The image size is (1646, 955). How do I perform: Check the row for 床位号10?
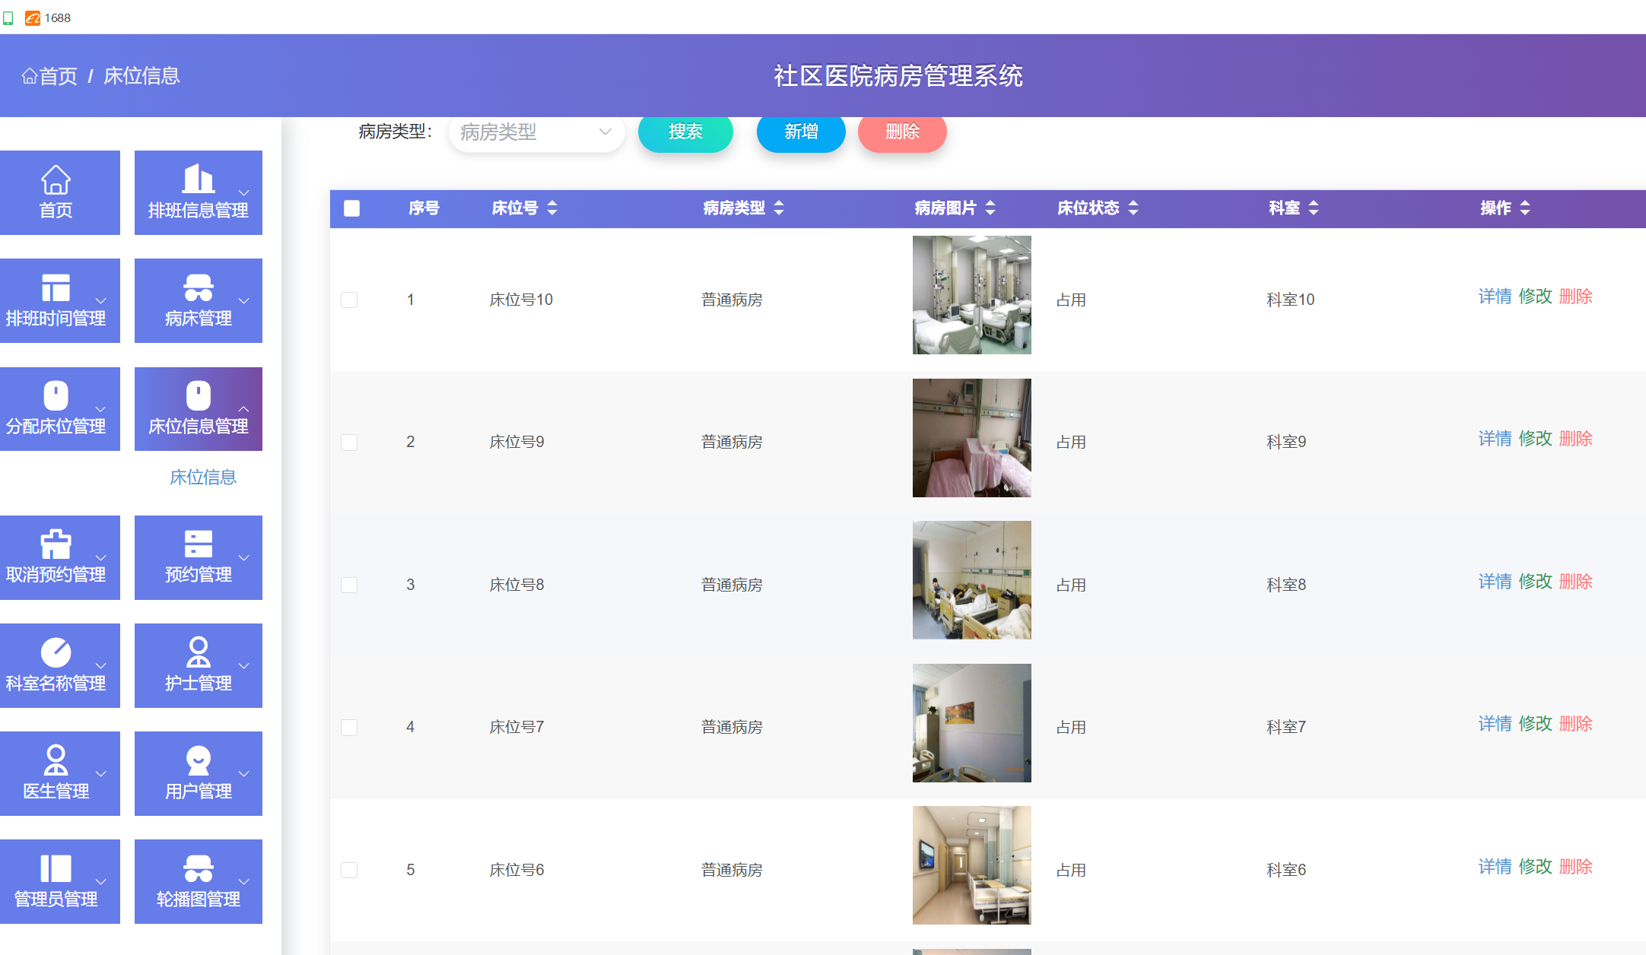pos(349,300)
